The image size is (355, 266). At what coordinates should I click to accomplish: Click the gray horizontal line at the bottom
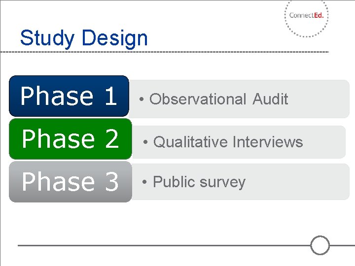[x=163, y=245]
